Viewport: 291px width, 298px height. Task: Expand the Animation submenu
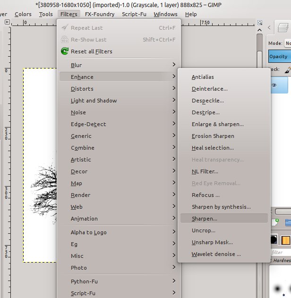click(119, 218)
